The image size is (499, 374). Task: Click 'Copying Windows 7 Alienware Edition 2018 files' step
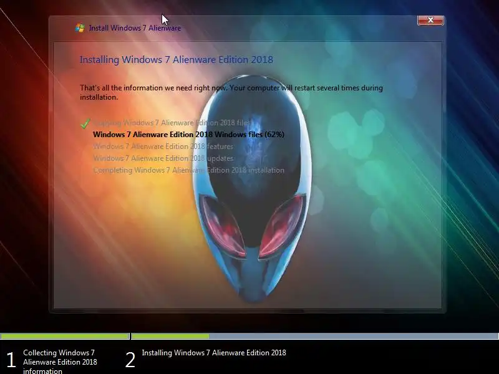coord(172,123)
